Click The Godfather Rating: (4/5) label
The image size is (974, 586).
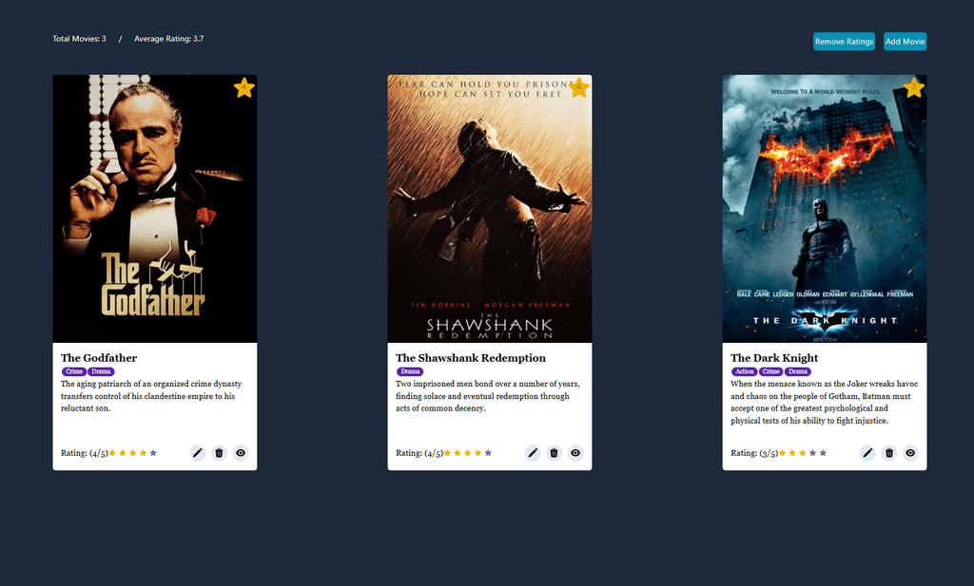coord(85,453)
